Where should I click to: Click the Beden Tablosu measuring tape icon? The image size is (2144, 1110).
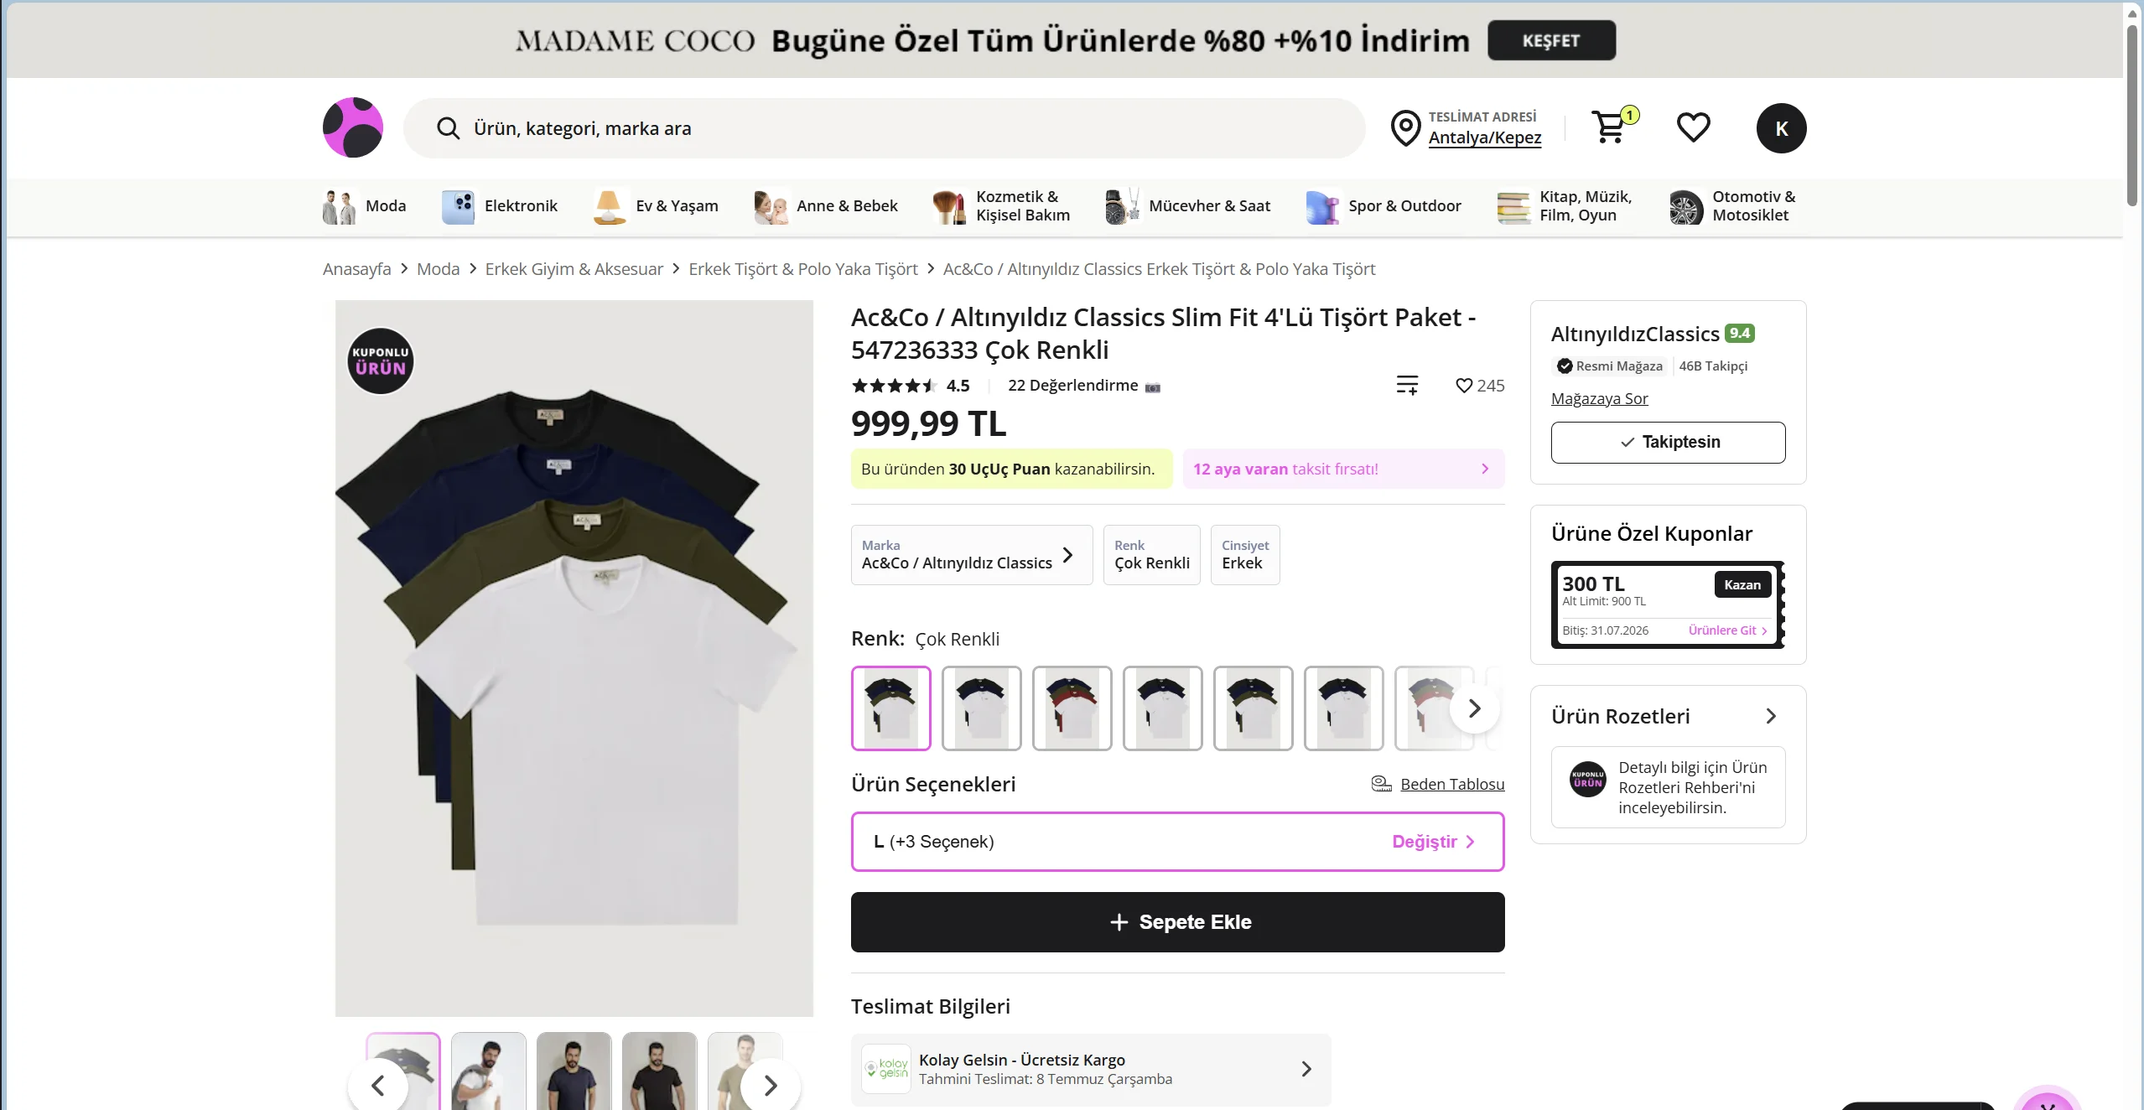coord(1381,783)
